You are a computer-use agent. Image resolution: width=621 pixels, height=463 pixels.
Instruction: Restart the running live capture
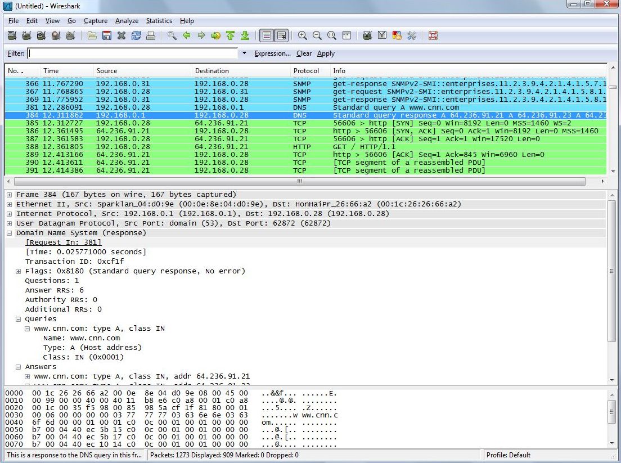point(70,35)
